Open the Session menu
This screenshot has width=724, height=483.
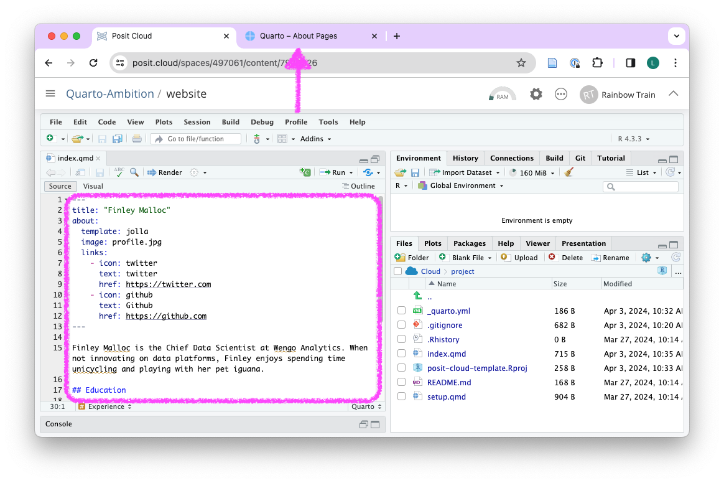197,122
